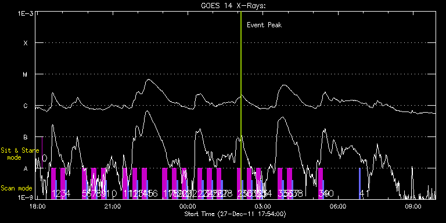Click the "Scan mode" yellow label
446x223 pixels.
point(16,188)
